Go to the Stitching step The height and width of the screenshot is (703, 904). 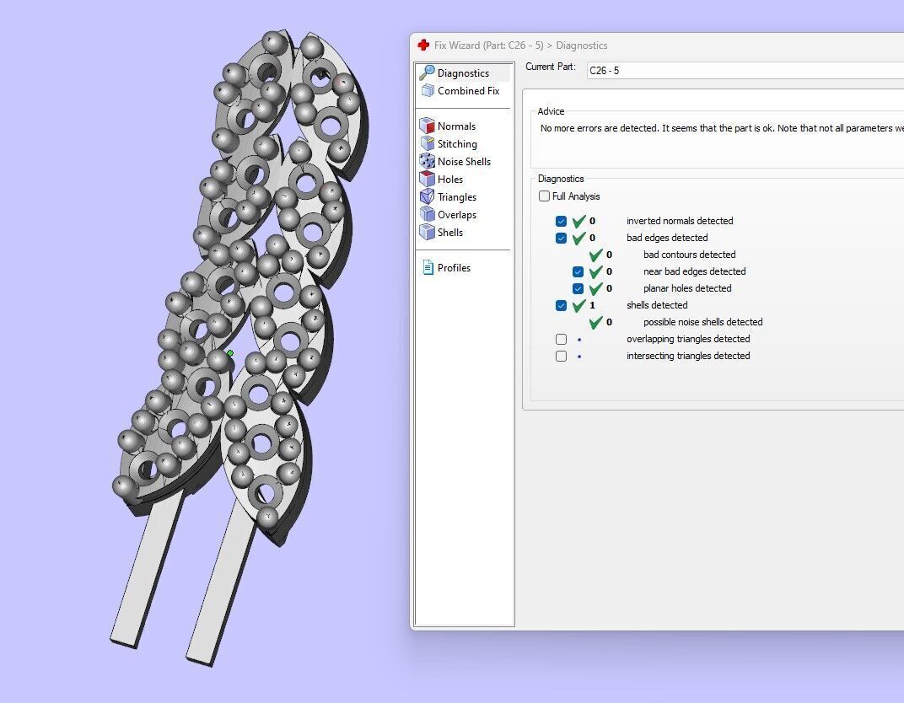(457, 144)
